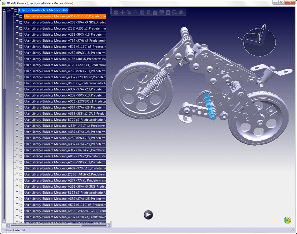The image size is (297, 234).
Task: Click the 3DS logo at the bottom right
Action: [287, 220]
